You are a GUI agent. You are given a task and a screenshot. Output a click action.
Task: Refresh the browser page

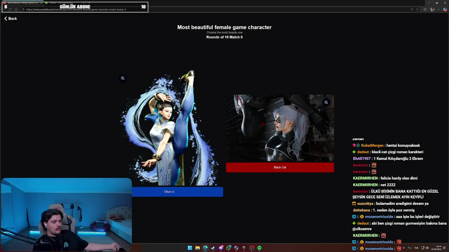10,9
